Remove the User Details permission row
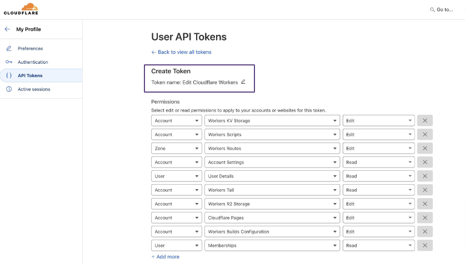The height and width of the screenshot is (264, 465). [424, 176]
